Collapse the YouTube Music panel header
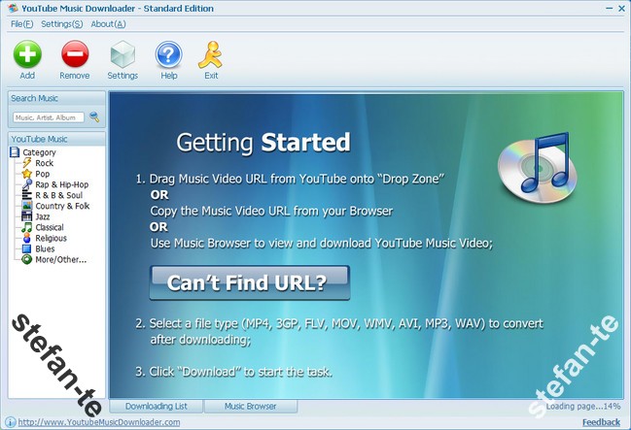631x430 pixels. tap(56, 139)
